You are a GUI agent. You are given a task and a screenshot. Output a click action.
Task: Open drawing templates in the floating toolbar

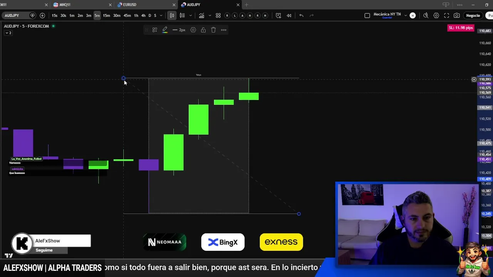[x=154, y=30]
